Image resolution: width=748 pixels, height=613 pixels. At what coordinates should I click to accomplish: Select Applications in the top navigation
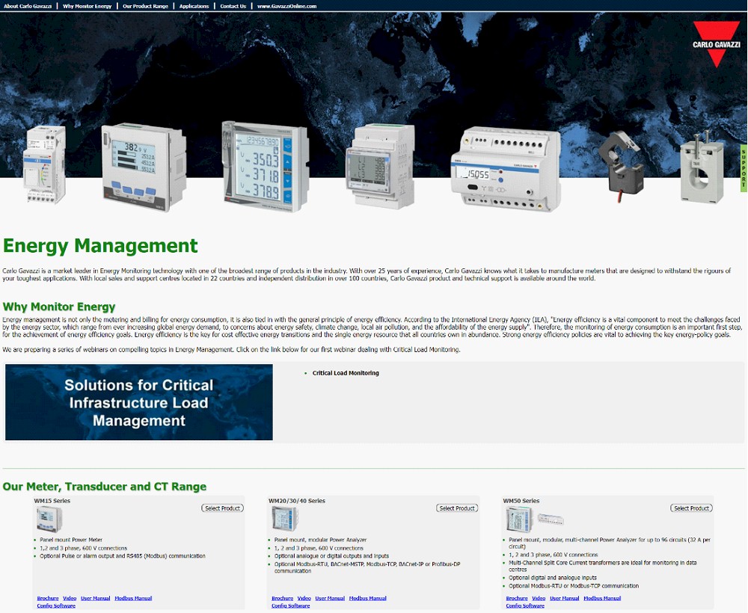[x=194, y=6]
